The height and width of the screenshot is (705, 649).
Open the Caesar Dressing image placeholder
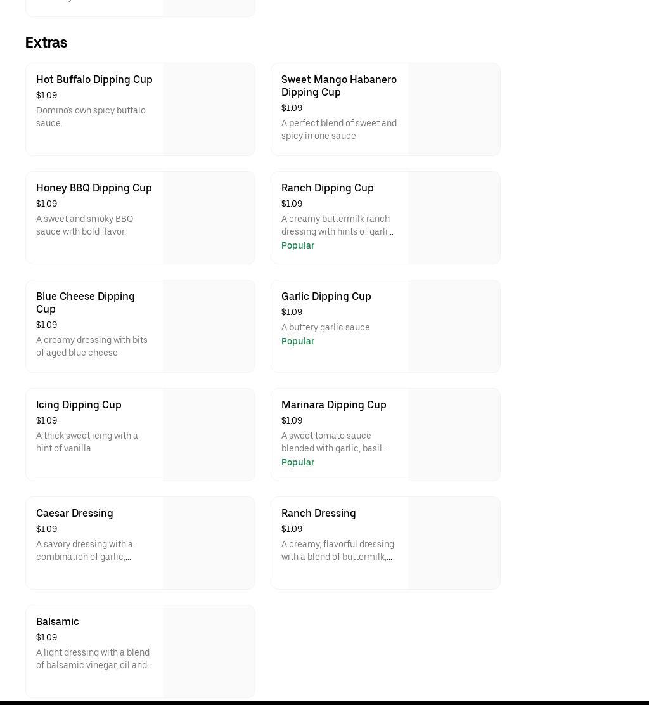209,543
